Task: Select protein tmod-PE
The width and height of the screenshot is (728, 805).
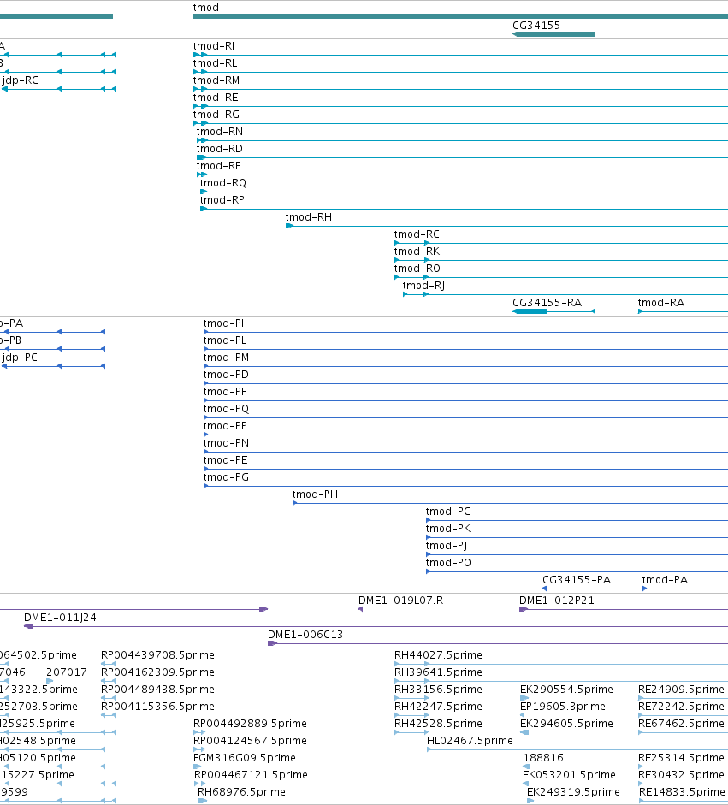Action: (225, 460)
